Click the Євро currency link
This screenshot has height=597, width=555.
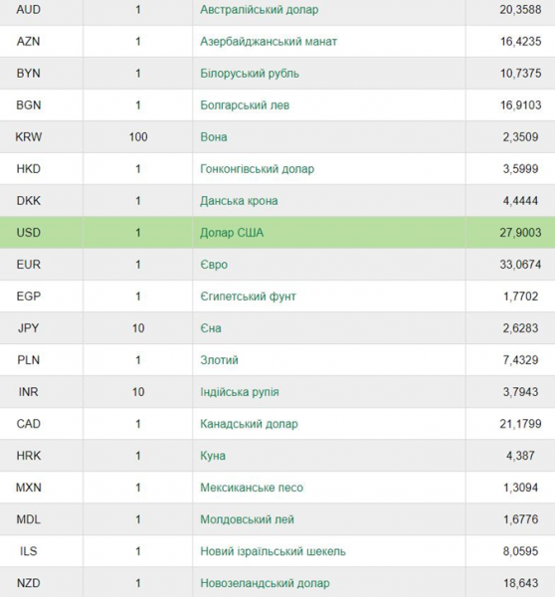214,265
